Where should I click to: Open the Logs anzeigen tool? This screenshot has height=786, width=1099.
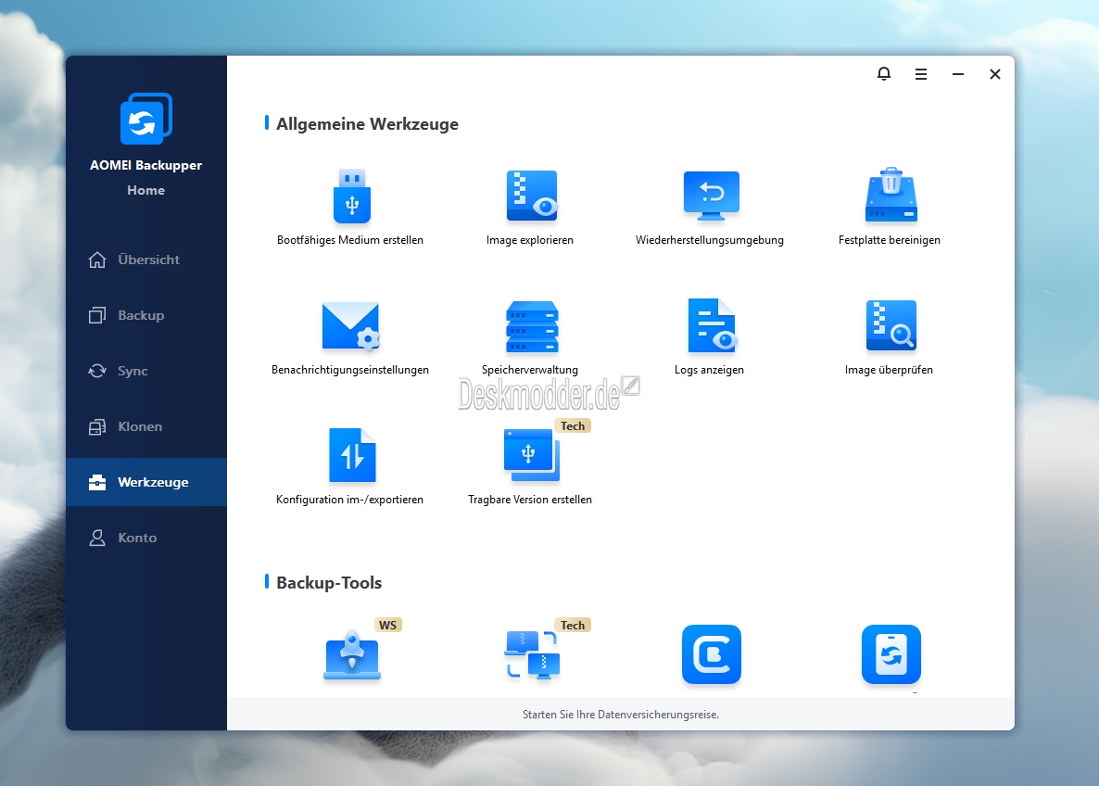pyautogui.click(x=711, y=326)
